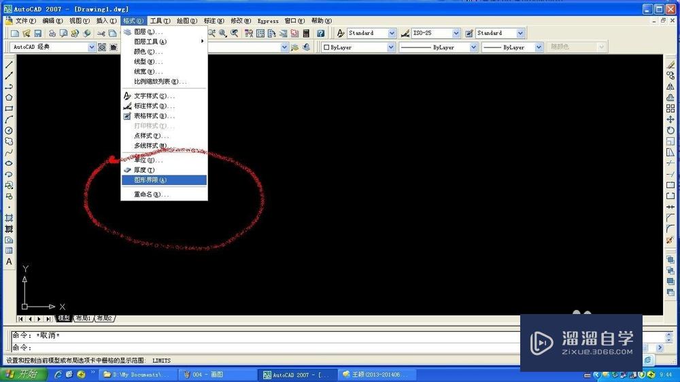
Task: Open the QuickCalc calculator icon
Action: pyautogui.click(x=306, y=33)
